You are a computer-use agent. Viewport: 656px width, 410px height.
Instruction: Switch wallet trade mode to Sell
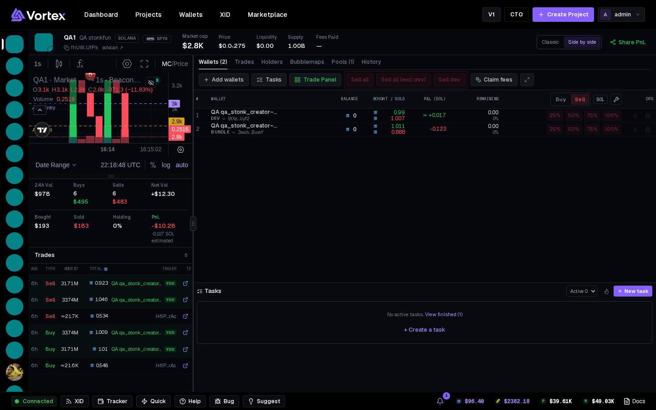click(580, 99)
